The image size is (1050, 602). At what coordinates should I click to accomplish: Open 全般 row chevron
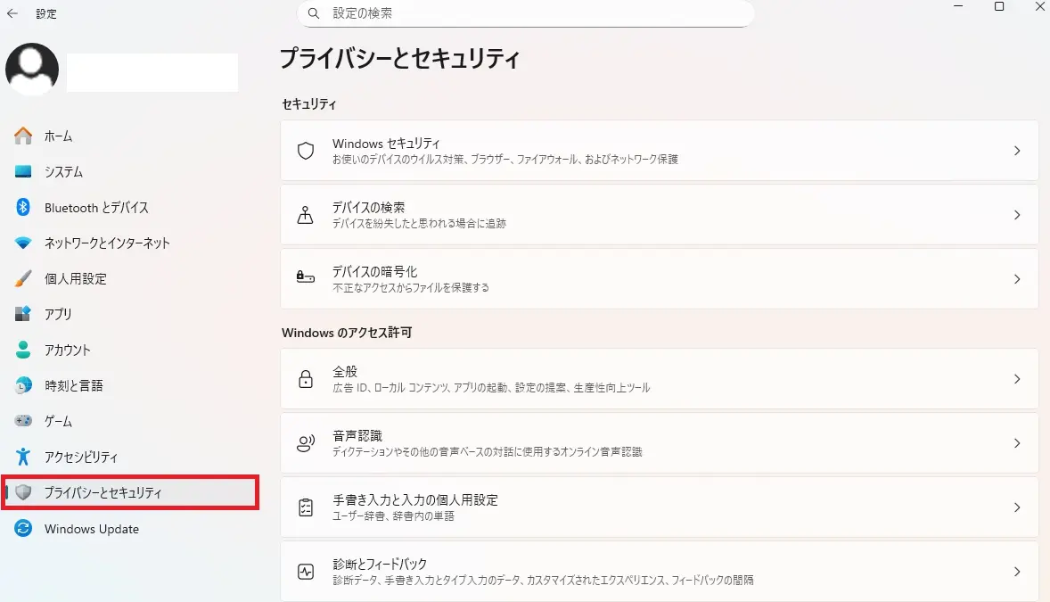pos(1016,379)
